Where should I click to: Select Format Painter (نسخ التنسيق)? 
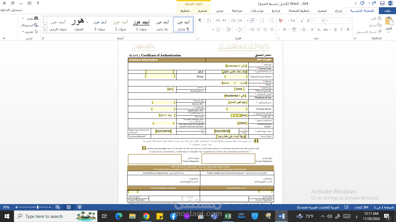pos(369,32)
